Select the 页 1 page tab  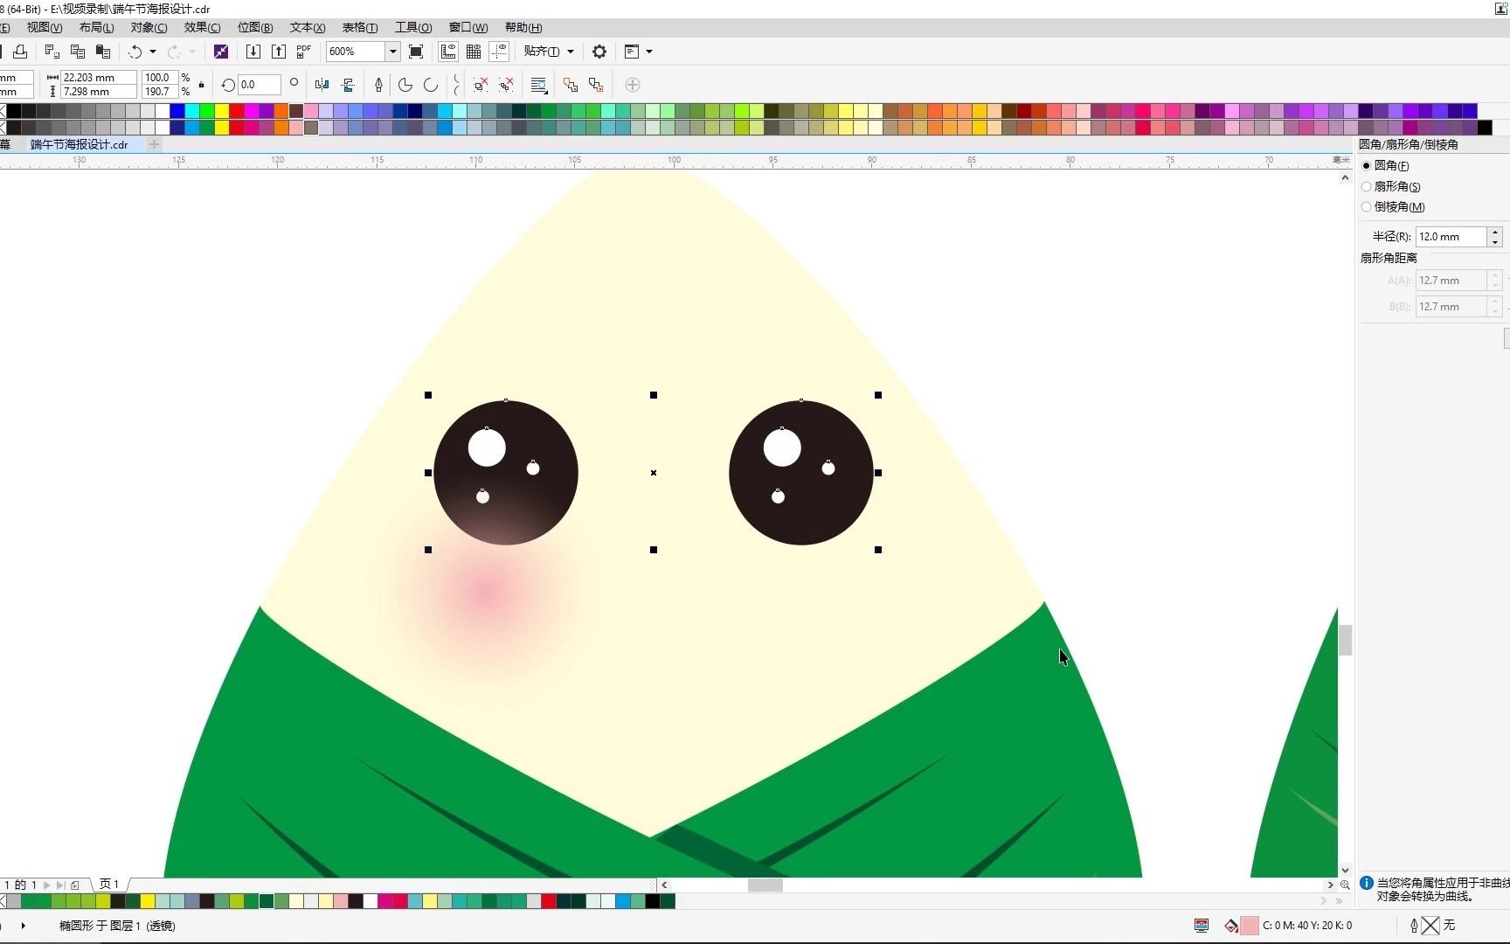coord(109,885)
